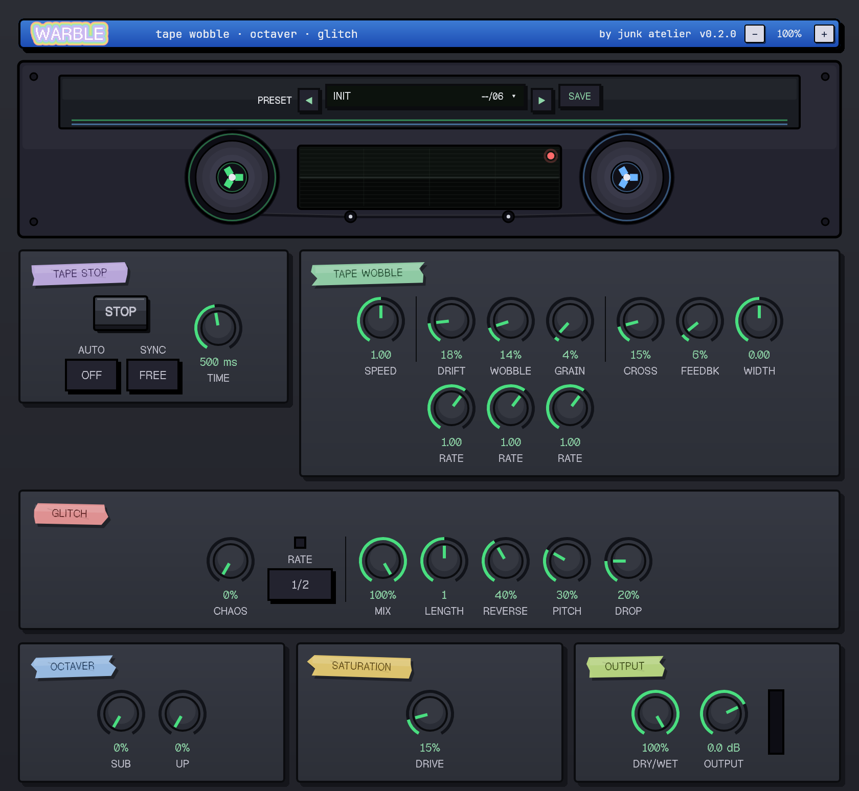Open the INIT preset dropdown

pos(425,97)
